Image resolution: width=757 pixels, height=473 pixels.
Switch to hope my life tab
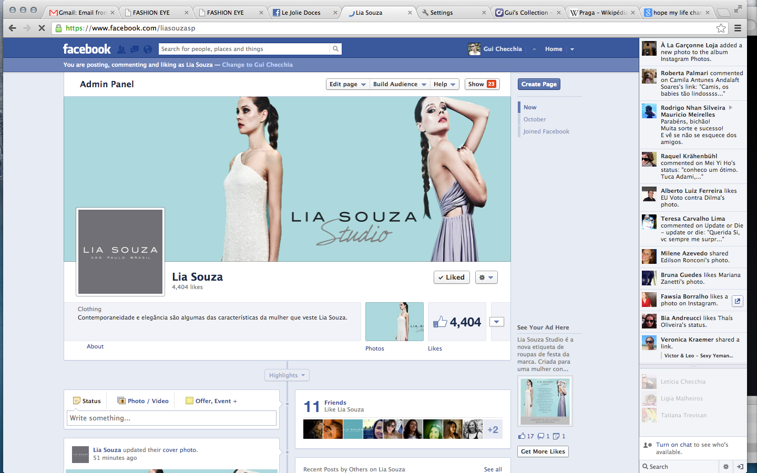[677, 12]
